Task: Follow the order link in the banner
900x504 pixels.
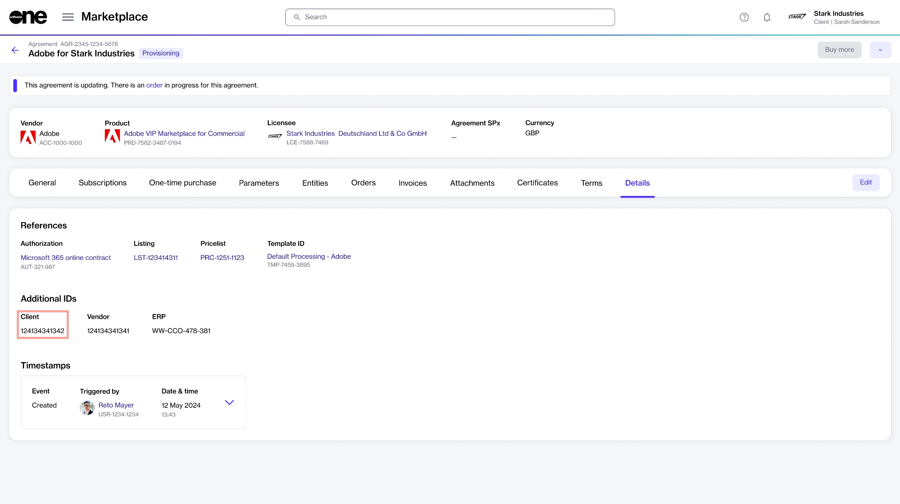Action: point(154,85)
